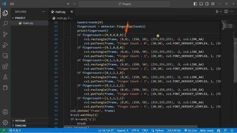Viewport: 237px width, 133px height.
Task: Open the Search view
Action: click(x=5, y=24)
